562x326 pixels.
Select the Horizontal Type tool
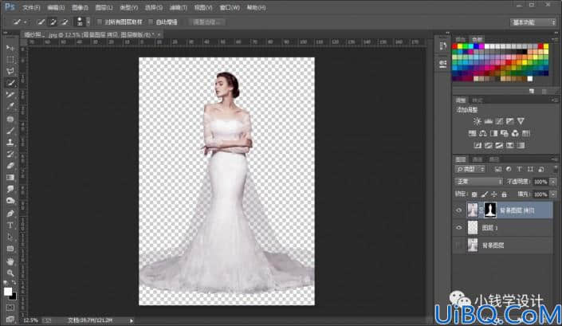pos(10,226)
